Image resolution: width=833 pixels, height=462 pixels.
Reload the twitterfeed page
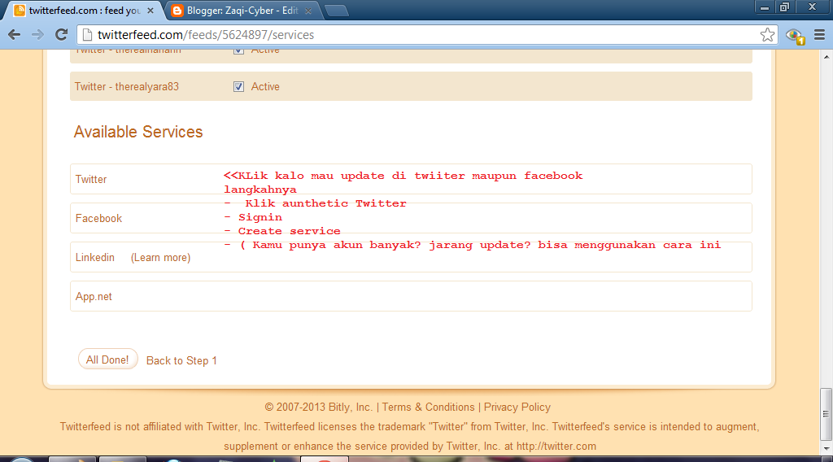click(x=61, y=35)
